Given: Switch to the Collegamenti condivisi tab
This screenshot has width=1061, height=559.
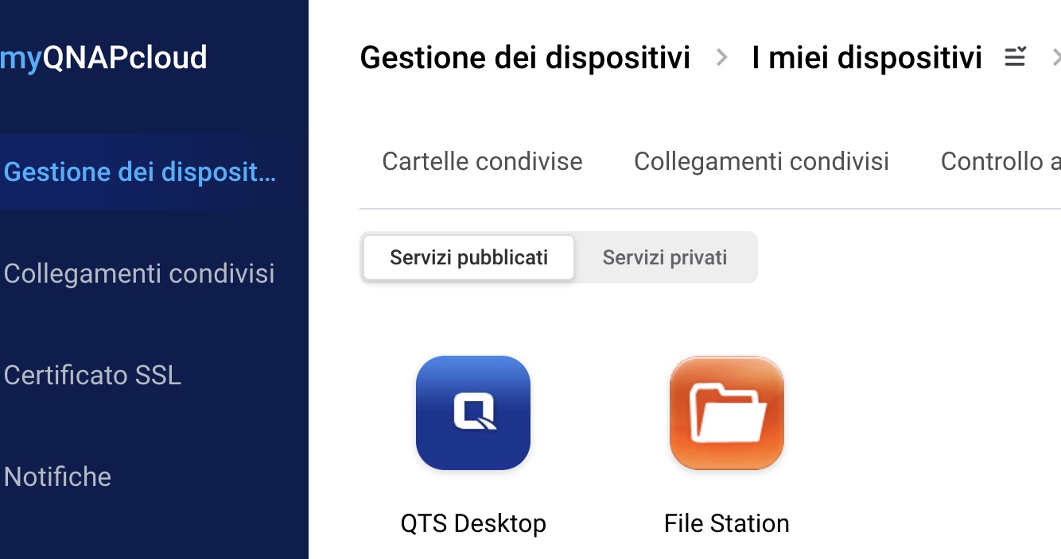Looking at the screenshot, I should (x=761, y=161).
